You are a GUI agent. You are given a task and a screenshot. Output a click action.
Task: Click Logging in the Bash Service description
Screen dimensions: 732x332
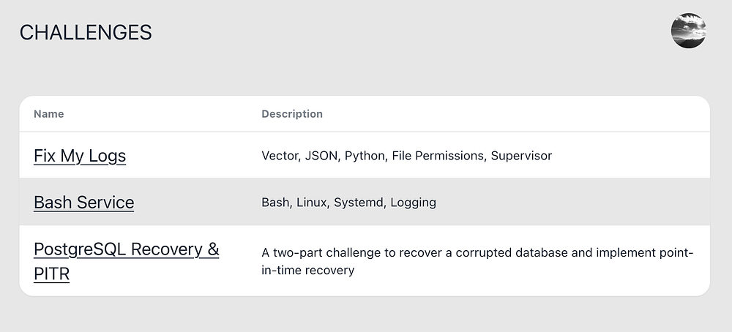coord(414,203)
